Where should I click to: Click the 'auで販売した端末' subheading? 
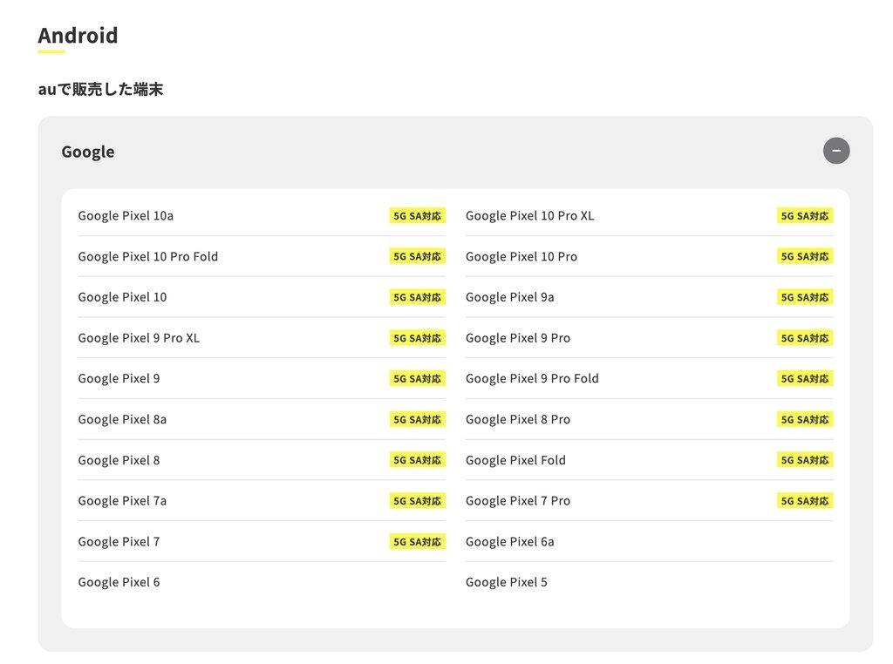click(101, 90)
